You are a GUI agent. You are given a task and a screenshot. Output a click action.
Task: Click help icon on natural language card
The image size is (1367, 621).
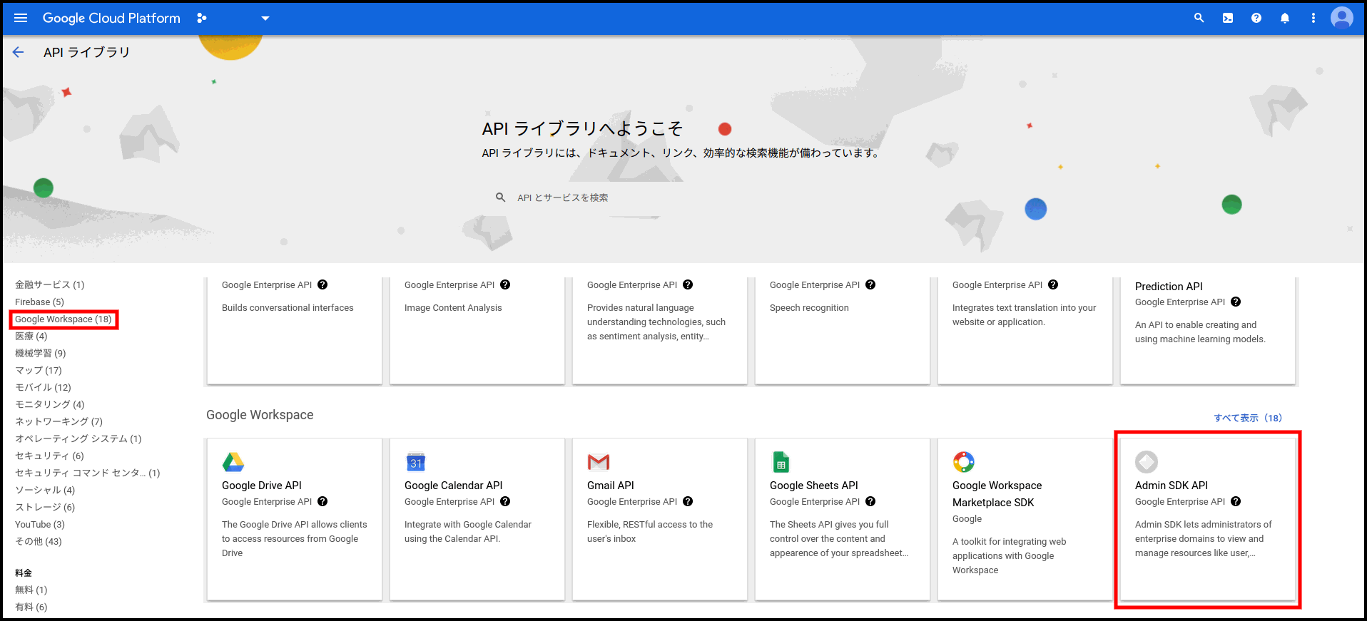pos(688,284)
